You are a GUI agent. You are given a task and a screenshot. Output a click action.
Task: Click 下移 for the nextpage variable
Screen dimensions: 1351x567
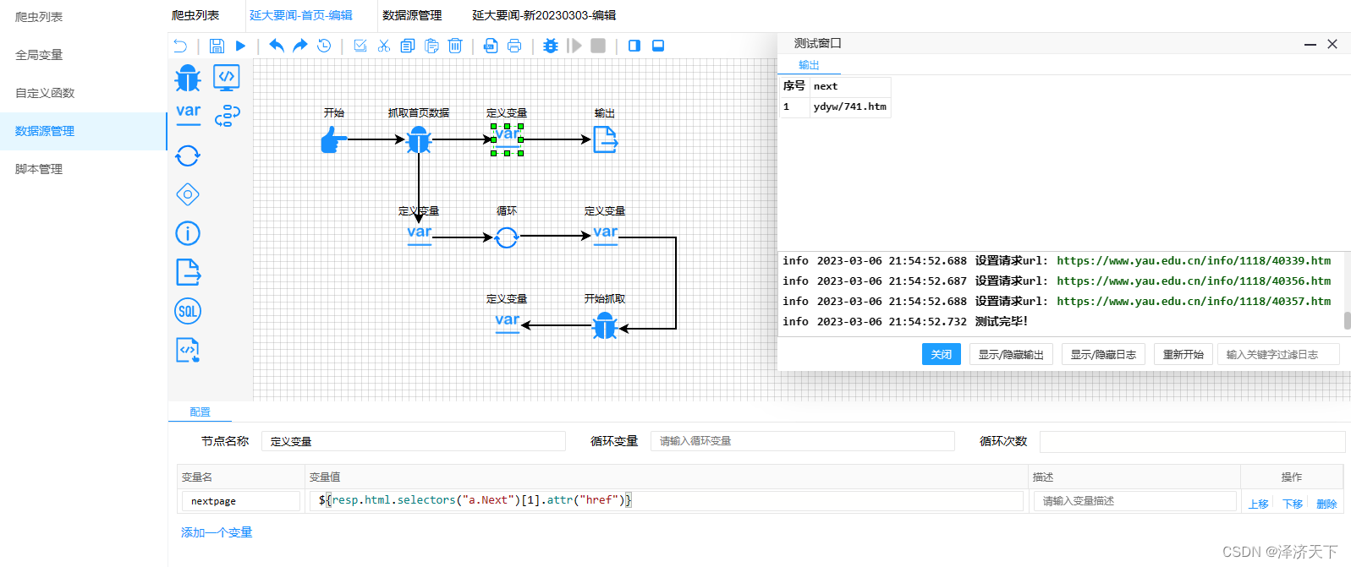click(x=1293, y=504)
